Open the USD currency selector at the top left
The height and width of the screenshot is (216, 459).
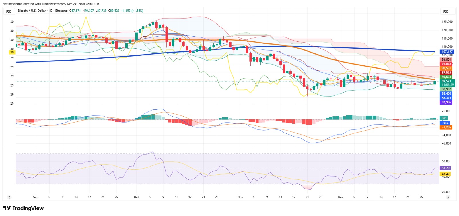coord(9,11)
